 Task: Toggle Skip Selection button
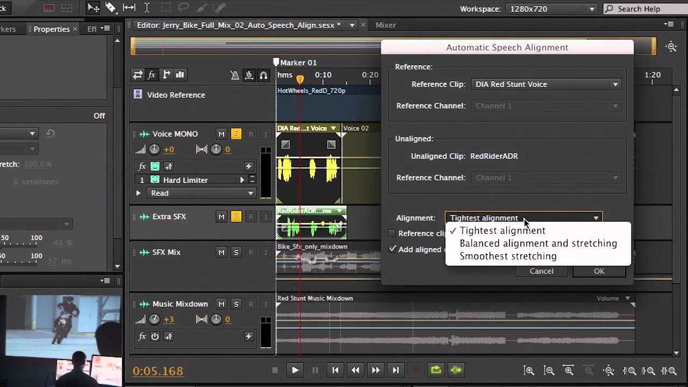[456, 370]
